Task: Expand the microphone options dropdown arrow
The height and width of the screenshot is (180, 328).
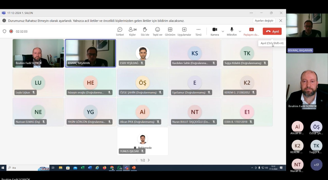Action: (240, 31)
